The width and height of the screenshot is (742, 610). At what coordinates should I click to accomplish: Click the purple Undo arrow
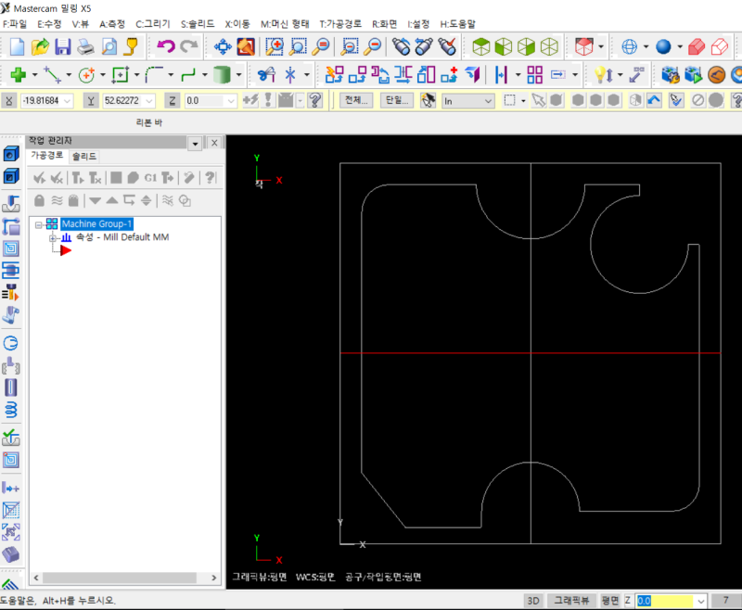[x=165, y=45]
